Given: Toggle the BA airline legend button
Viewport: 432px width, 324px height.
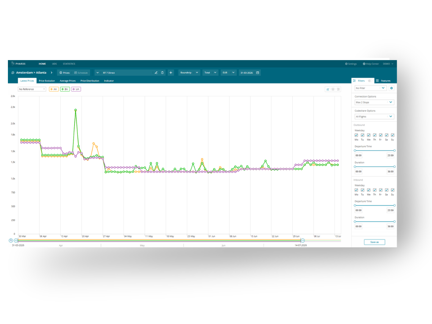Looking at the screenshot, I should pyautogui.click(x=65, y=89).
